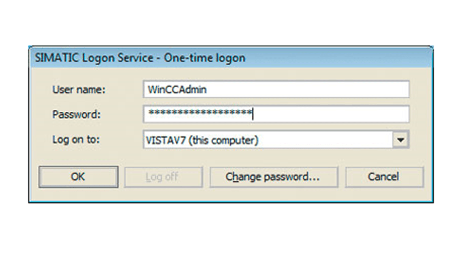This screenshot has height=256, width=456.
Task: Click empty space right of WinCCAdmin text
Action: [x=307, y=89]
